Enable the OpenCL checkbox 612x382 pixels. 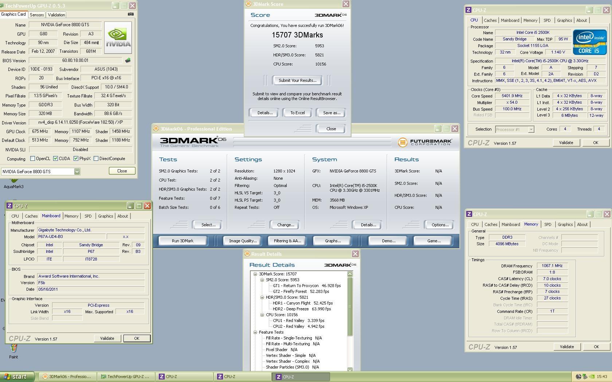tap(32, 159)
